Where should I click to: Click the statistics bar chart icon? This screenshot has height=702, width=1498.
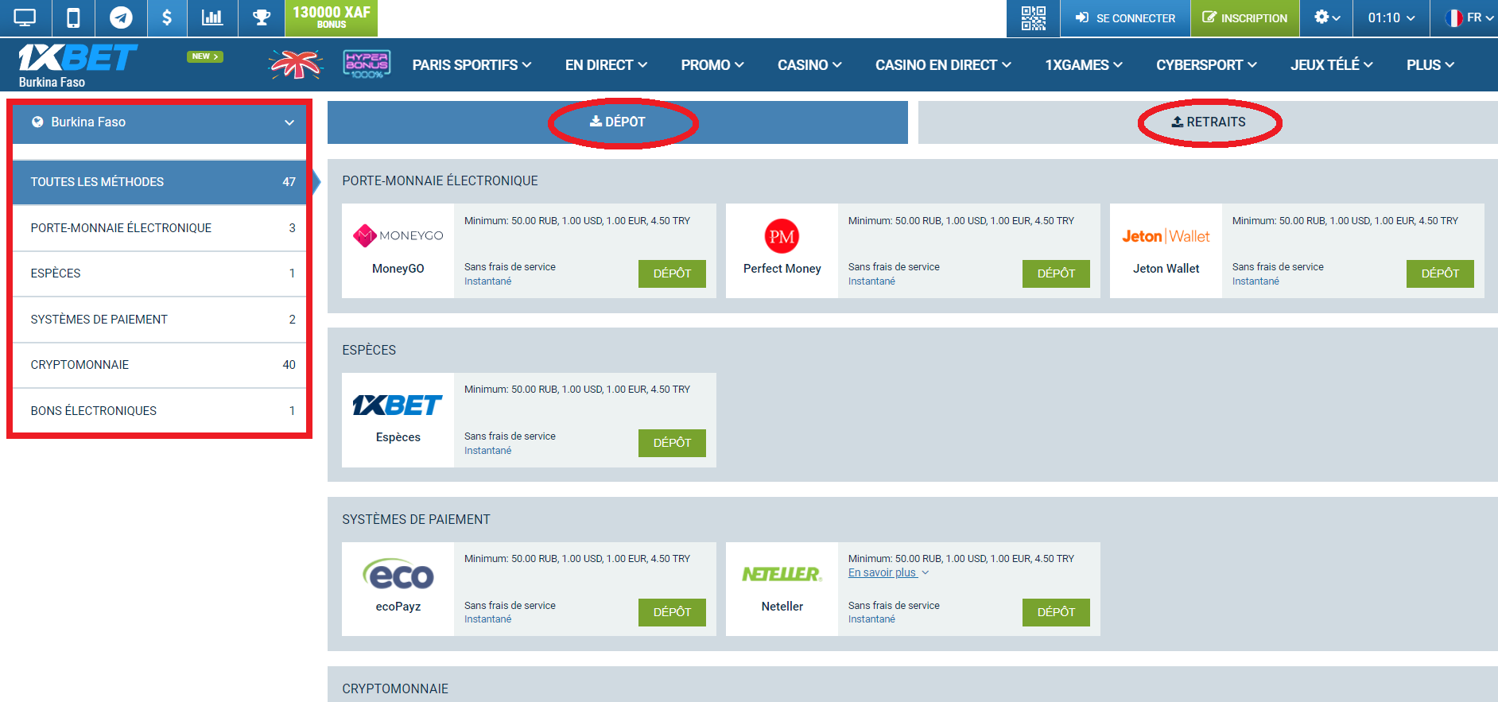(x=212, y=17)
